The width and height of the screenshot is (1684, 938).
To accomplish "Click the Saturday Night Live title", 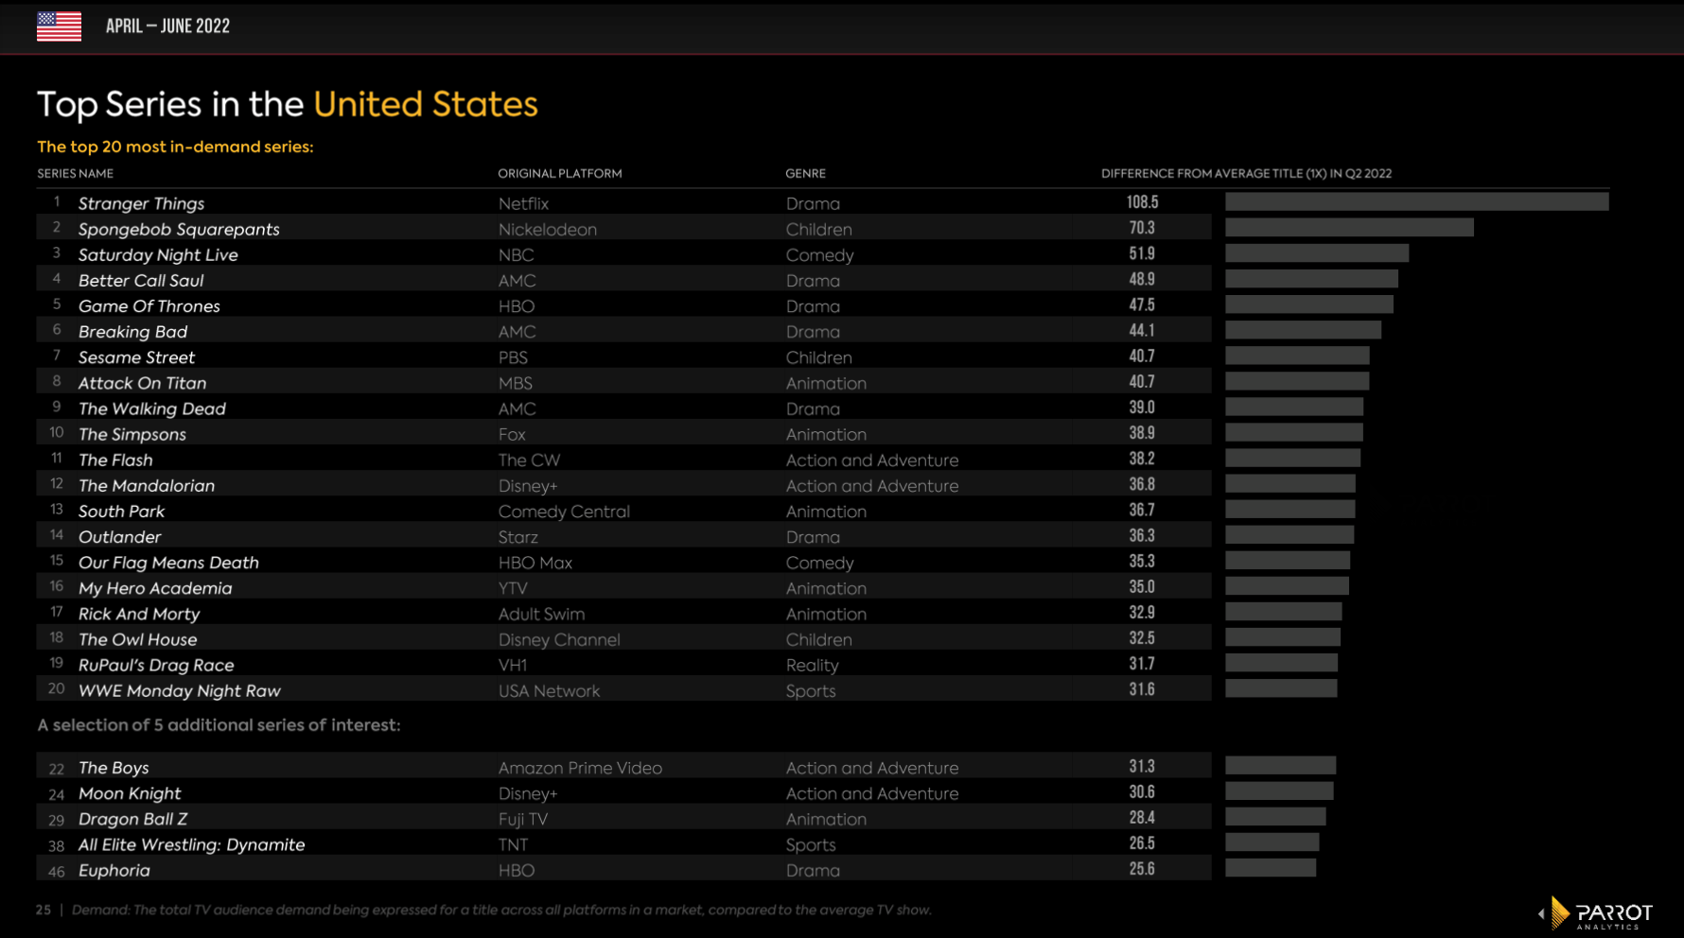I will [x=158, y=254].
